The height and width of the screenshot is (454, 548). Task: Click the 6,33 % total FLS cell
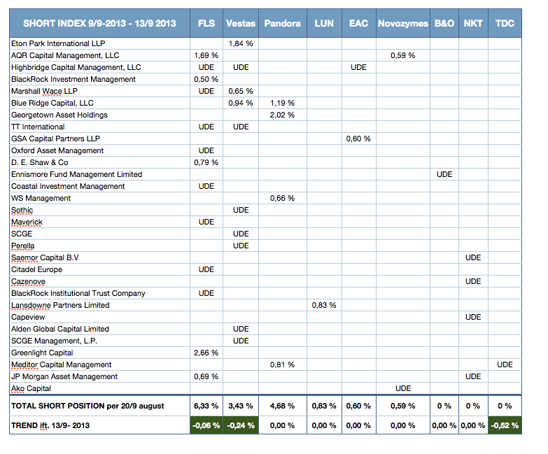(x=206, y=406)
